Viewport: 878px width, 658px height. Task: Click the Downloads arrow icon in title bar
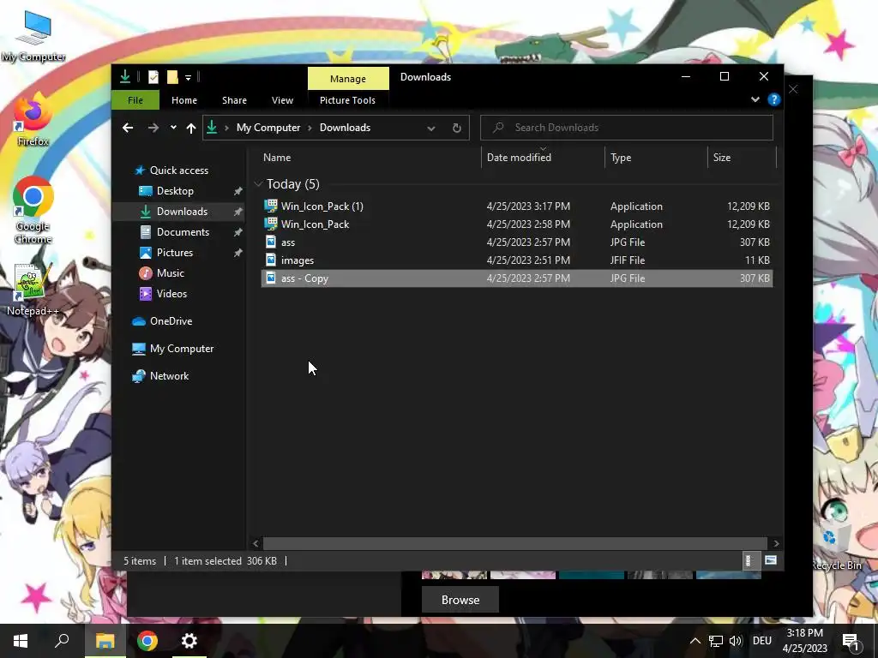point(125,76)
